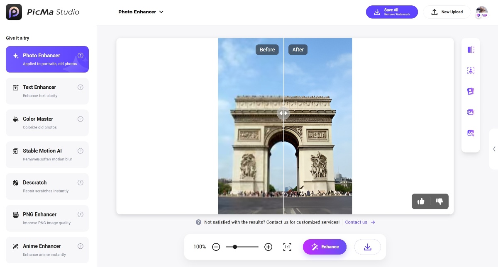Select the PNG Enhancer tool

47,218
